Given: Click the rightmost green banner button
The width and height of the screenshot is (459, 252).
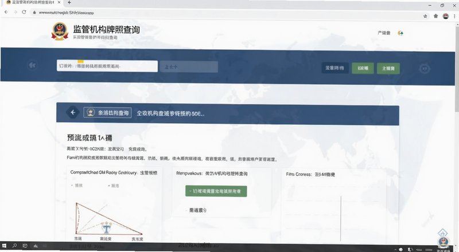Looking at the screenshot, I should click(388, 68).
